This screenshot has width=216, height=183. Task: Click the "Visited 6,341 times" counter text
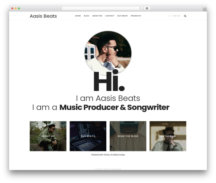pos(108,155)
